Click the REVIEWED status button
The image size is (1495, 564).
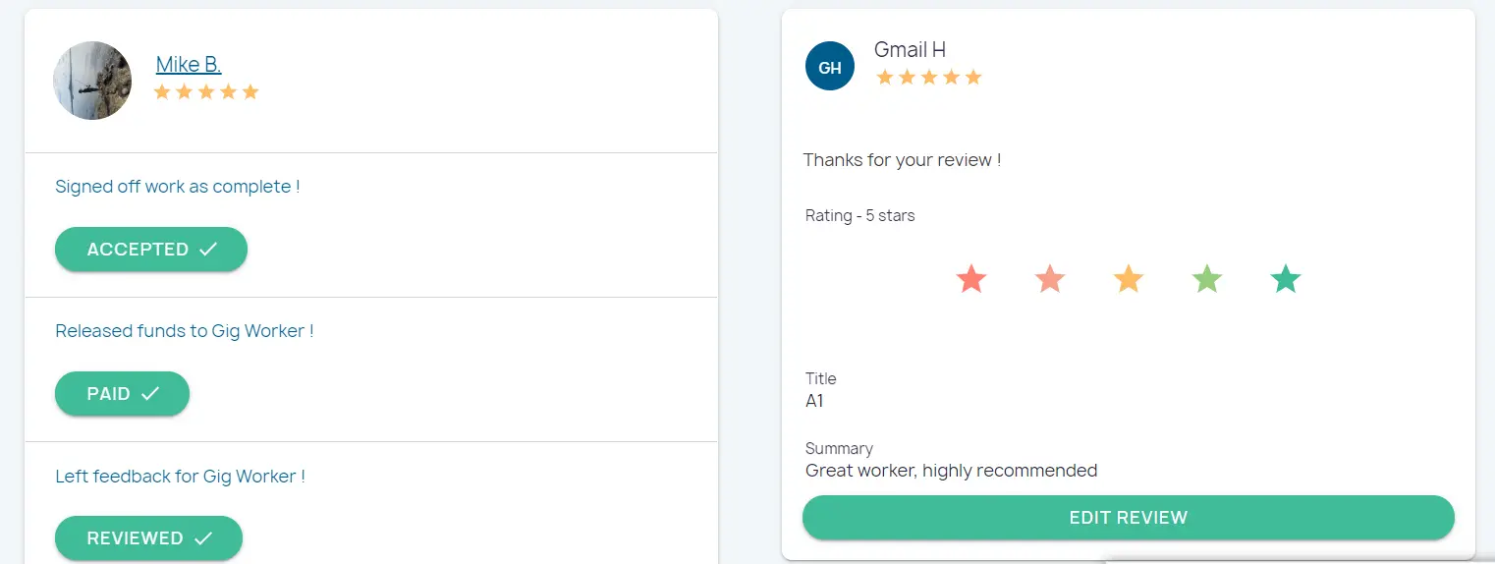tap(135, 538)
